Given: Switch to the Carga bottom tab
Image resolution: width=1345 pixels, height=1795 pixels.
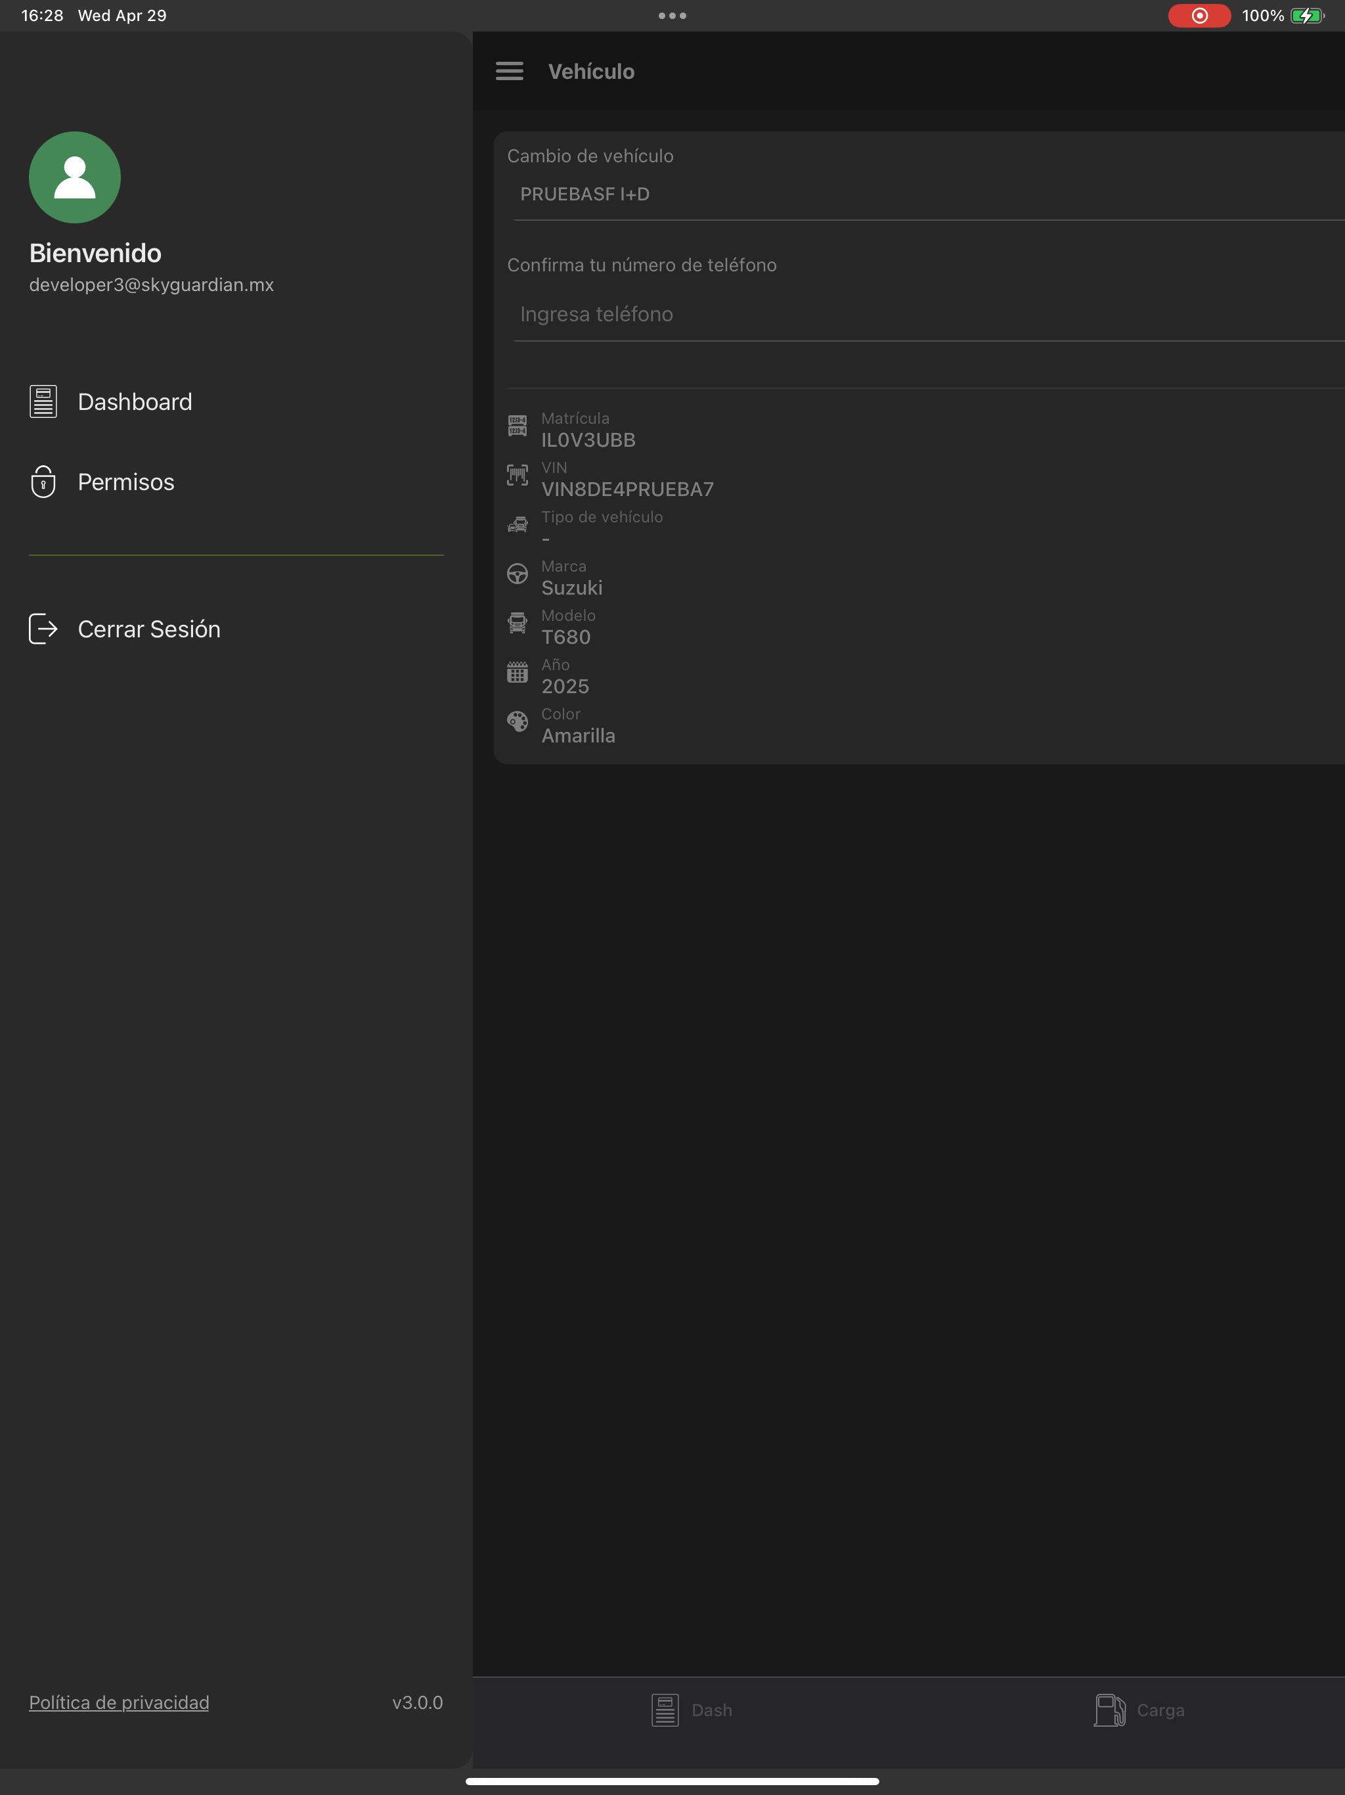Looking at the screenshot, I should pyautogui.click(x=1139, y=1710).
